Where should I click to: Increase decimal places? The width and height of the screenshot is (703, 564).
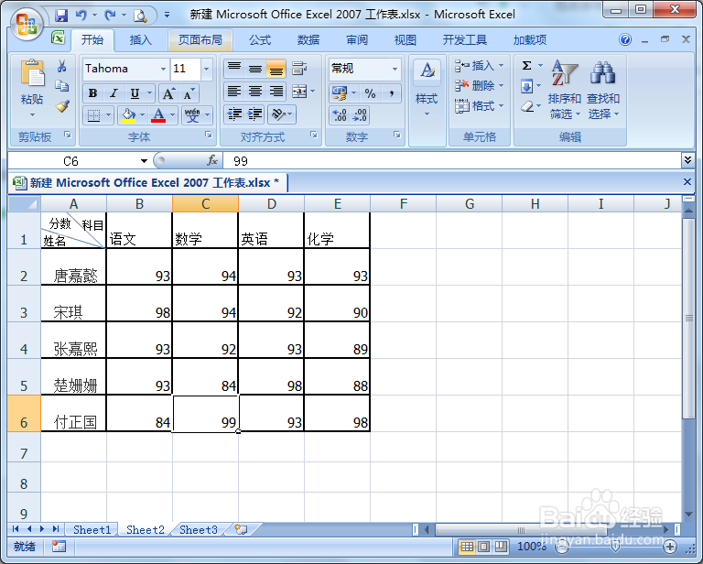click(x=340, y=115)
